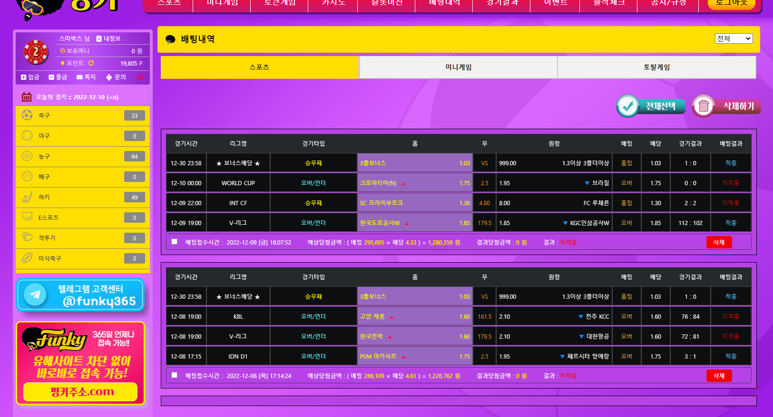Select the basketball 농구 icon
The height and width of the screenshot is (417, 773).
27,156
